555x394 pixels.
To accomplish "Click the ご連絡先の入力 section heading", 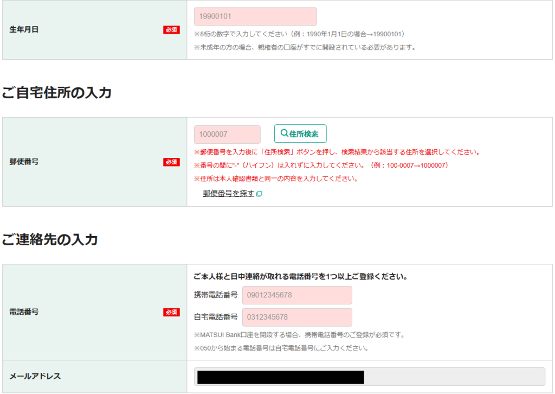I will pyautogui.click(x=49, y=239).
